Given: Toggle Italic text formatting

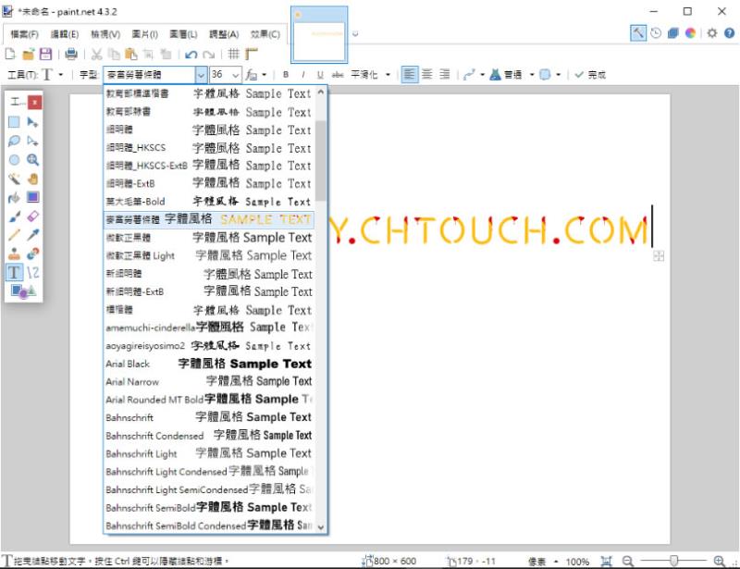Looking at the screenshot, I should click(302, 75).
